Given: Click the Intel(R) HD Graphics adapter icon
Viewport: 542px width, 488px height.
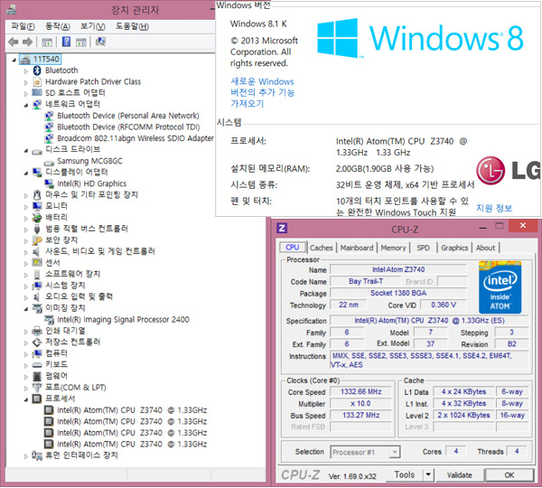Looking at the screenshot, I should pos(49,183).
